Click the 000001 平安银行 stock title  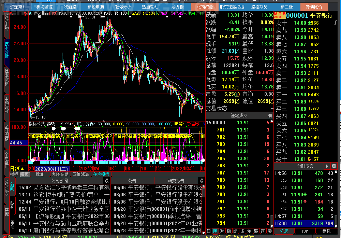click(x=310, y=15)
